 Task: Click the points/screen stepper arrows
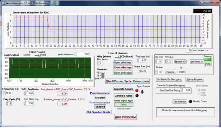coord(75,54)
